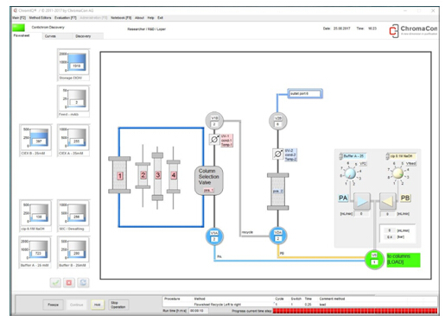Switch to the Curves tab

tap(50, 36)
